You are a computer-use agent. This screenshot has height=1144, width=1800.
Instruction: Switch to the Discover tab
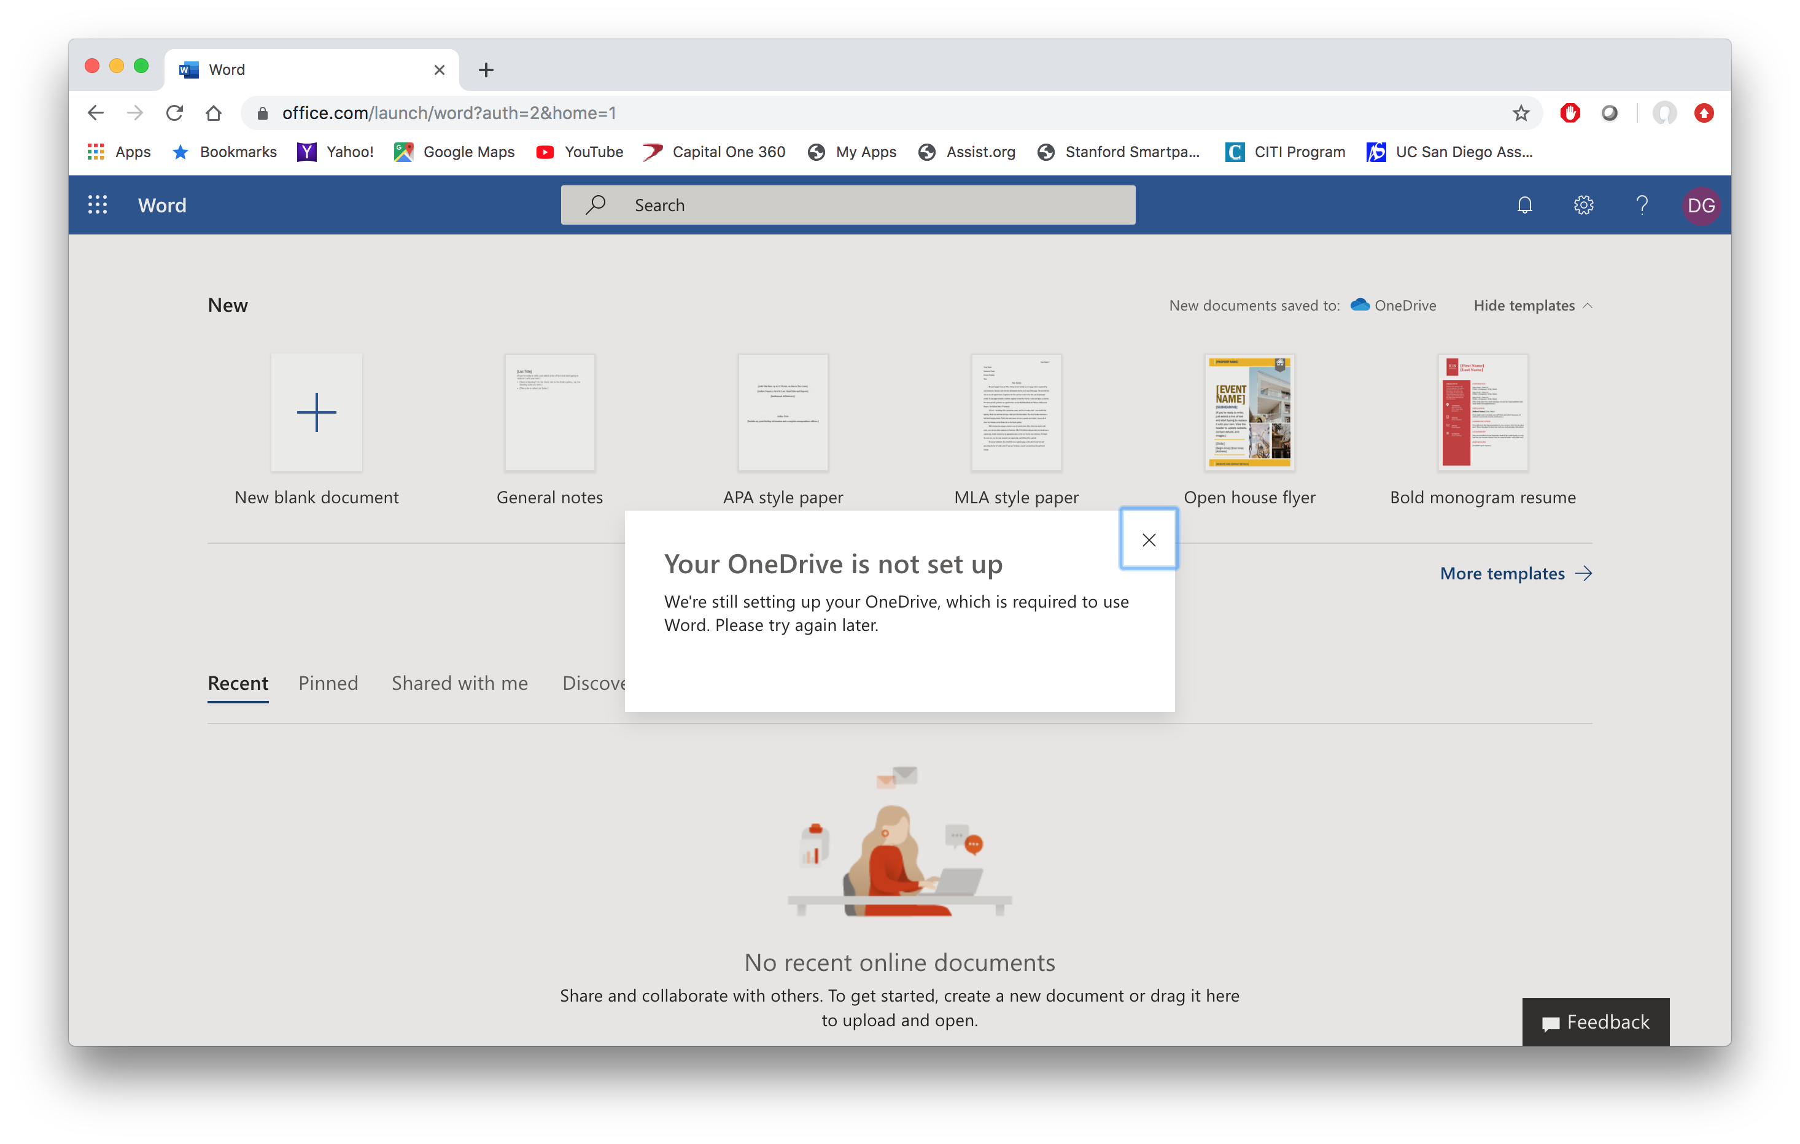[594, 683]
